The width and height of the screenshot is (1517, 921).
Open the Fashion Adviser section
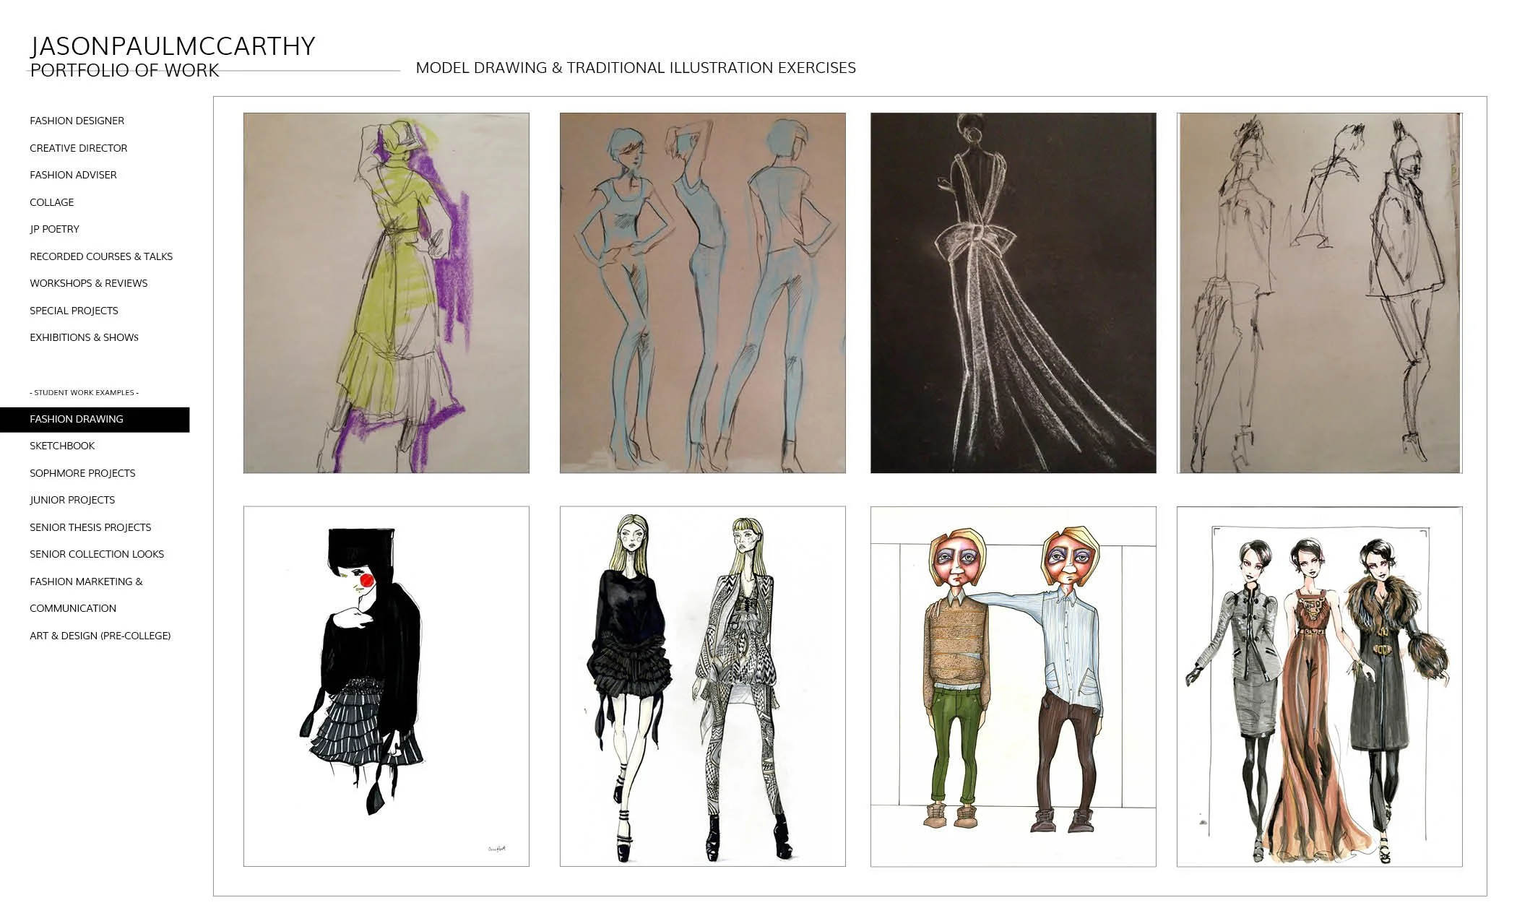point(73,175)
